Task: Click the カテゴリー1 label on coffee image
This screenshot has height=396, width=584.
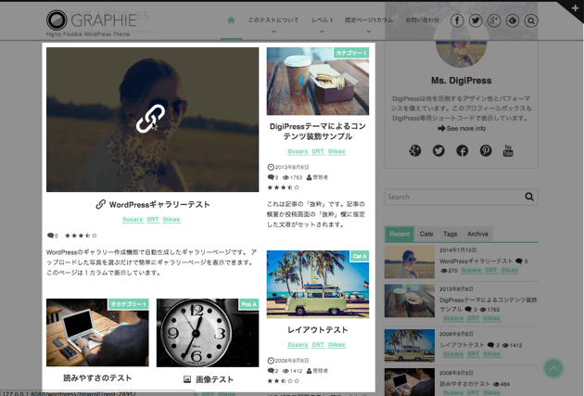Action: pos(350,53)
